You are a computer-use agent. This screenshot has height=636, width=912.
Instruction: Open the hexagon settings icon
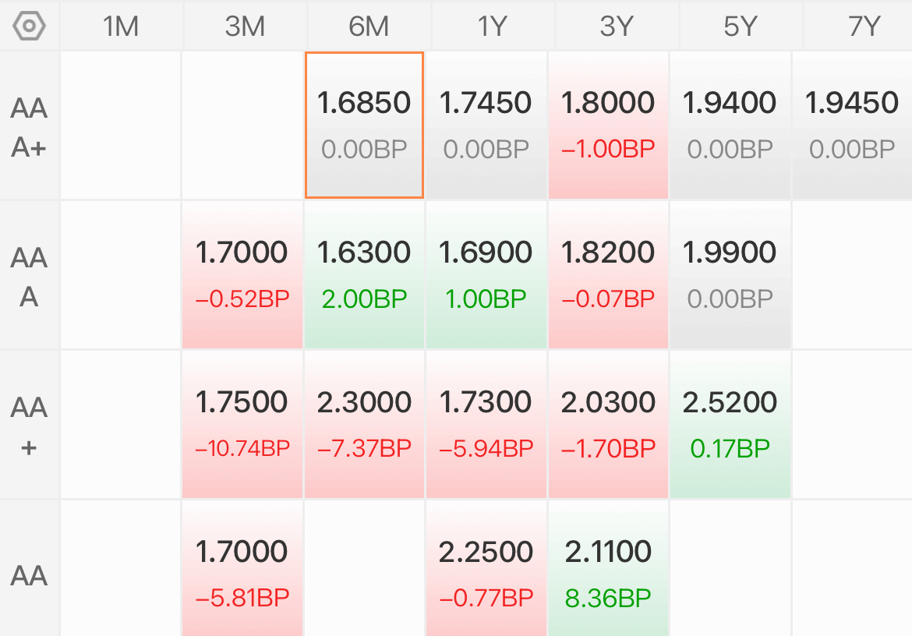point(29,26)
